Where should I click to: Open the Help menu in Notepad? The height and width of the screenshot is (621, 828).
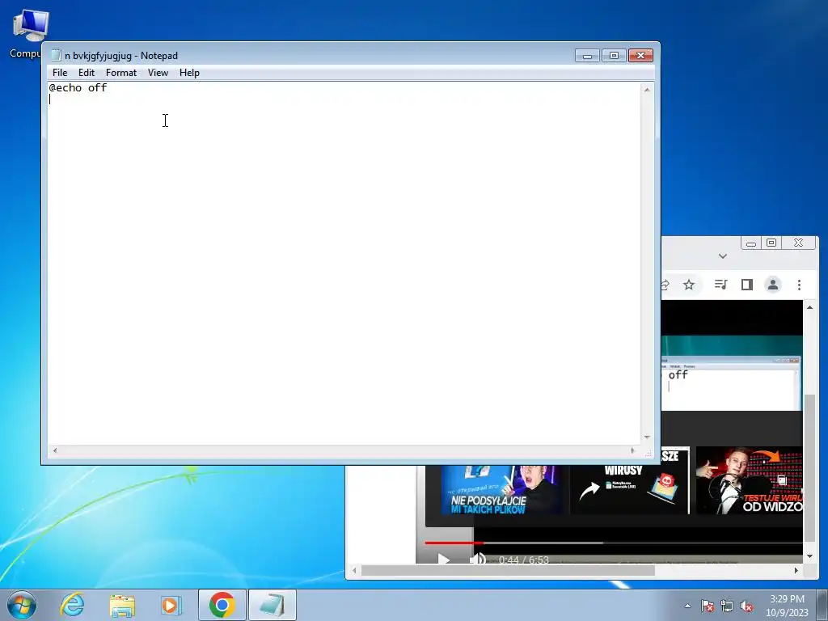[x=189, y=73]
